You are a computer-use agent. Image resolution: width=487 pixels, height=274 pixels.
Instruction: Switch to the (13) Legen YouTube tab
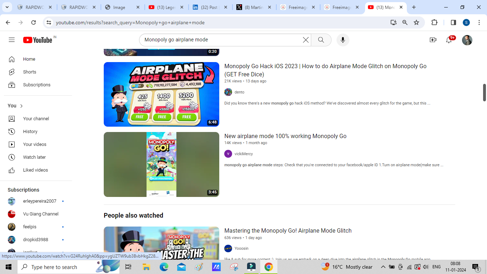pyautogui.click(x=166, y=7)
